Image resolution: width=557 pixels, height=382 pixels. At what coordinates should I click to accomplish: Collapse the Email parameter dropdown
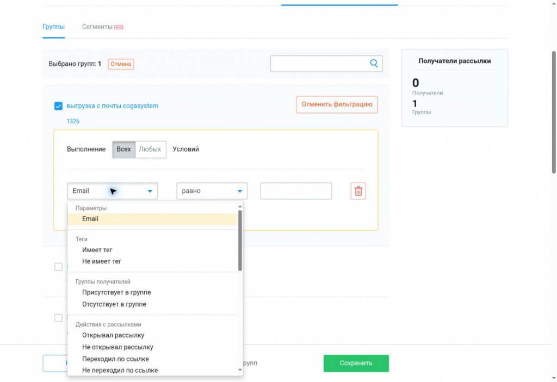click(112, 191)
